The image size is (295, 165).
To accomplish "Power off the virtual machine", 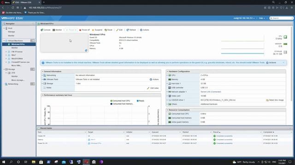I will 84,30.
